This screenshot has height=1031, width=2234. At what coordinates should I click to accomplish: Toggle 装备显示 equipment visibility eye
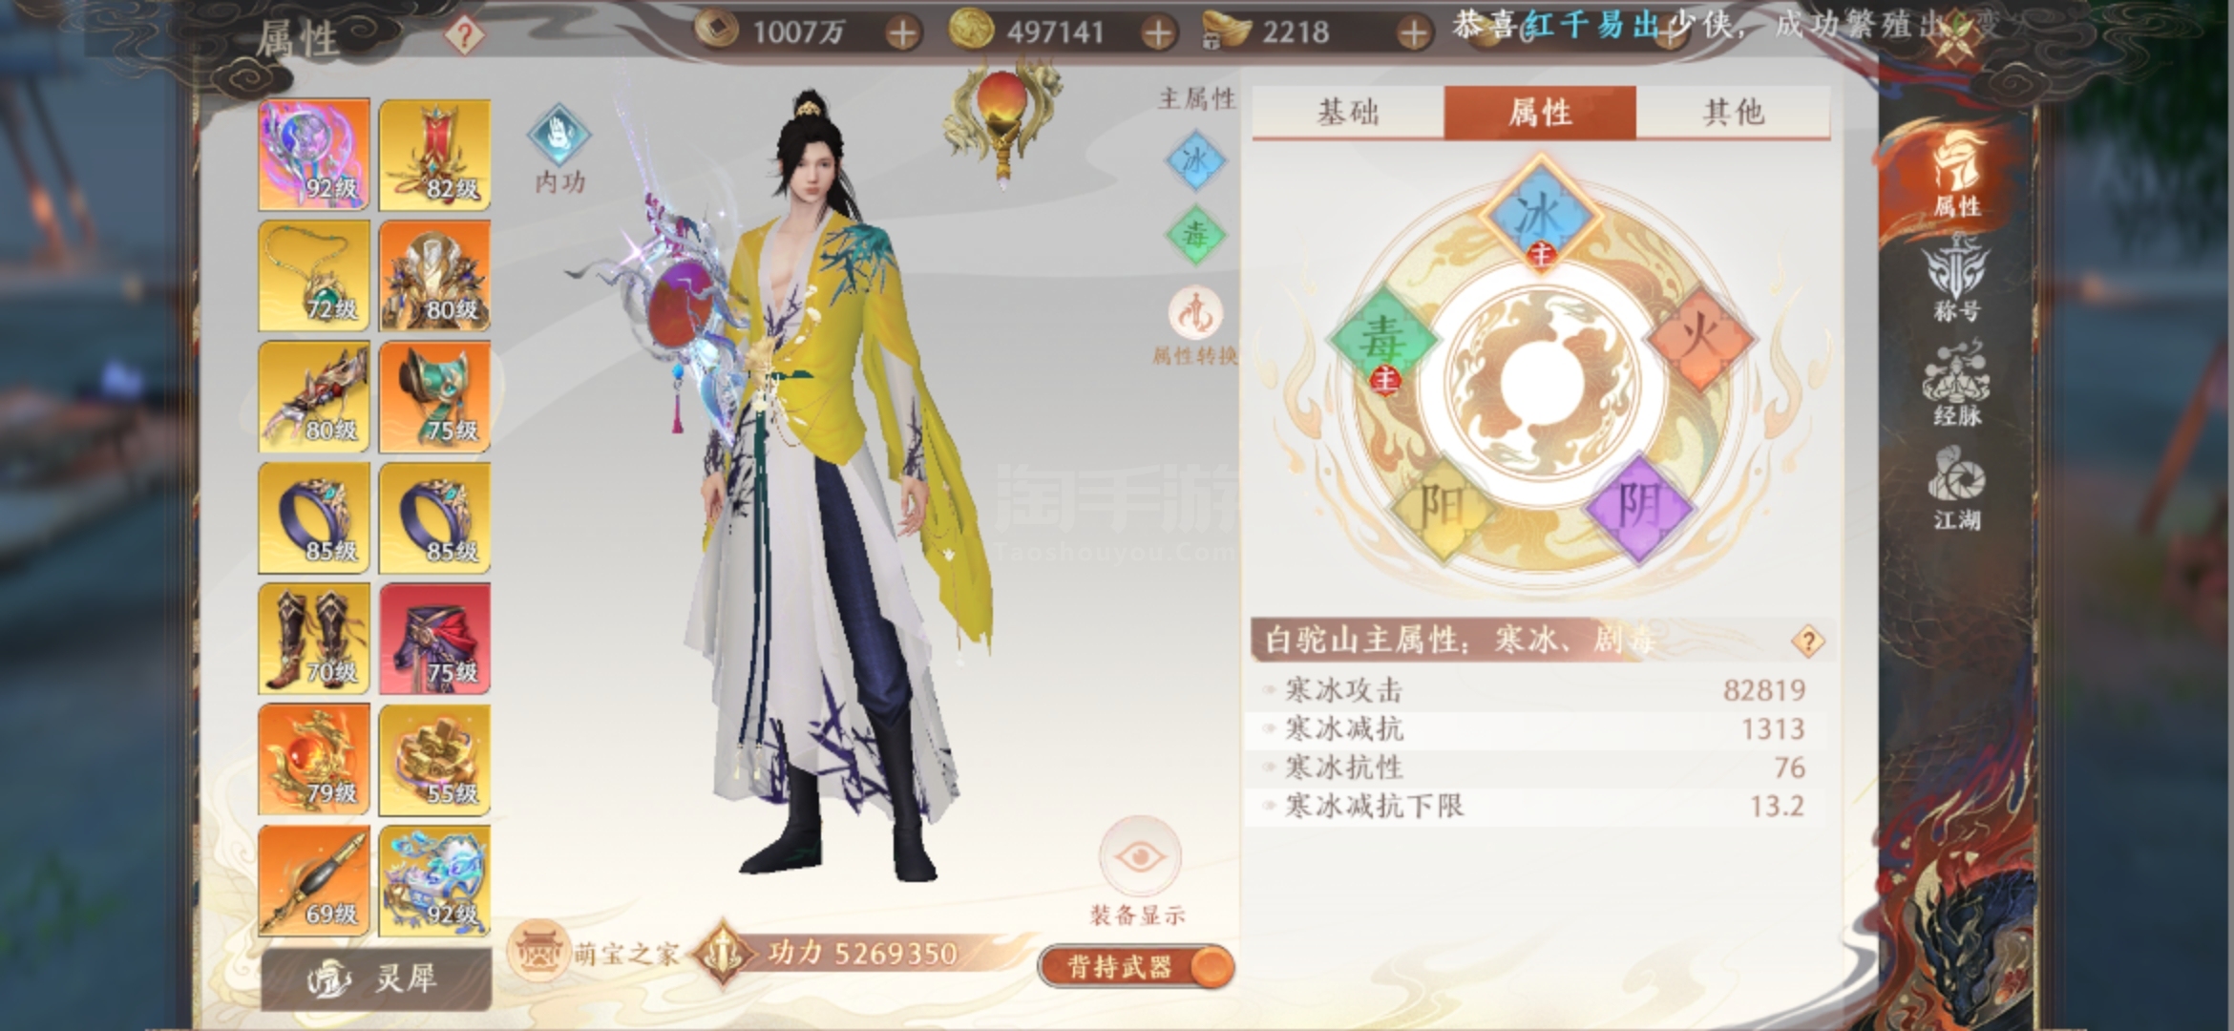tap(1139, 856)
